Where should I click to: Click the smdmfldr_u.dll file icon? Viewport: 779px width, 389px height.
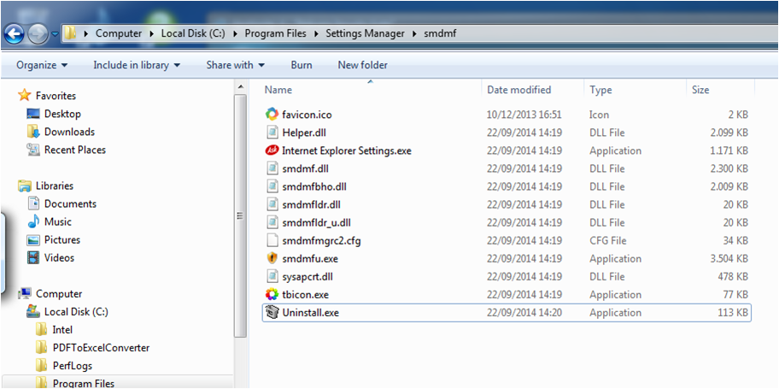[x=272, y=222]
